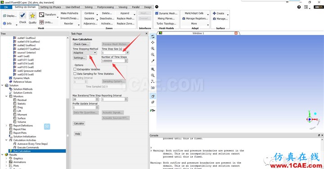The width and height of the screenshot is (324, 169).
Task: Click the Calculate button
Action: (79, 123)
